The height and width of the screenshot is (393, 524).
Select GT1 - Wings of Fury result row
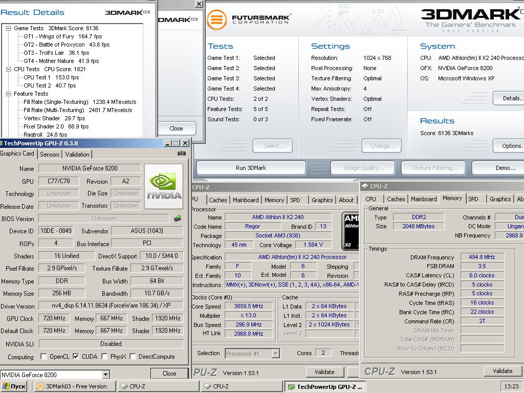tap(63, 36)
